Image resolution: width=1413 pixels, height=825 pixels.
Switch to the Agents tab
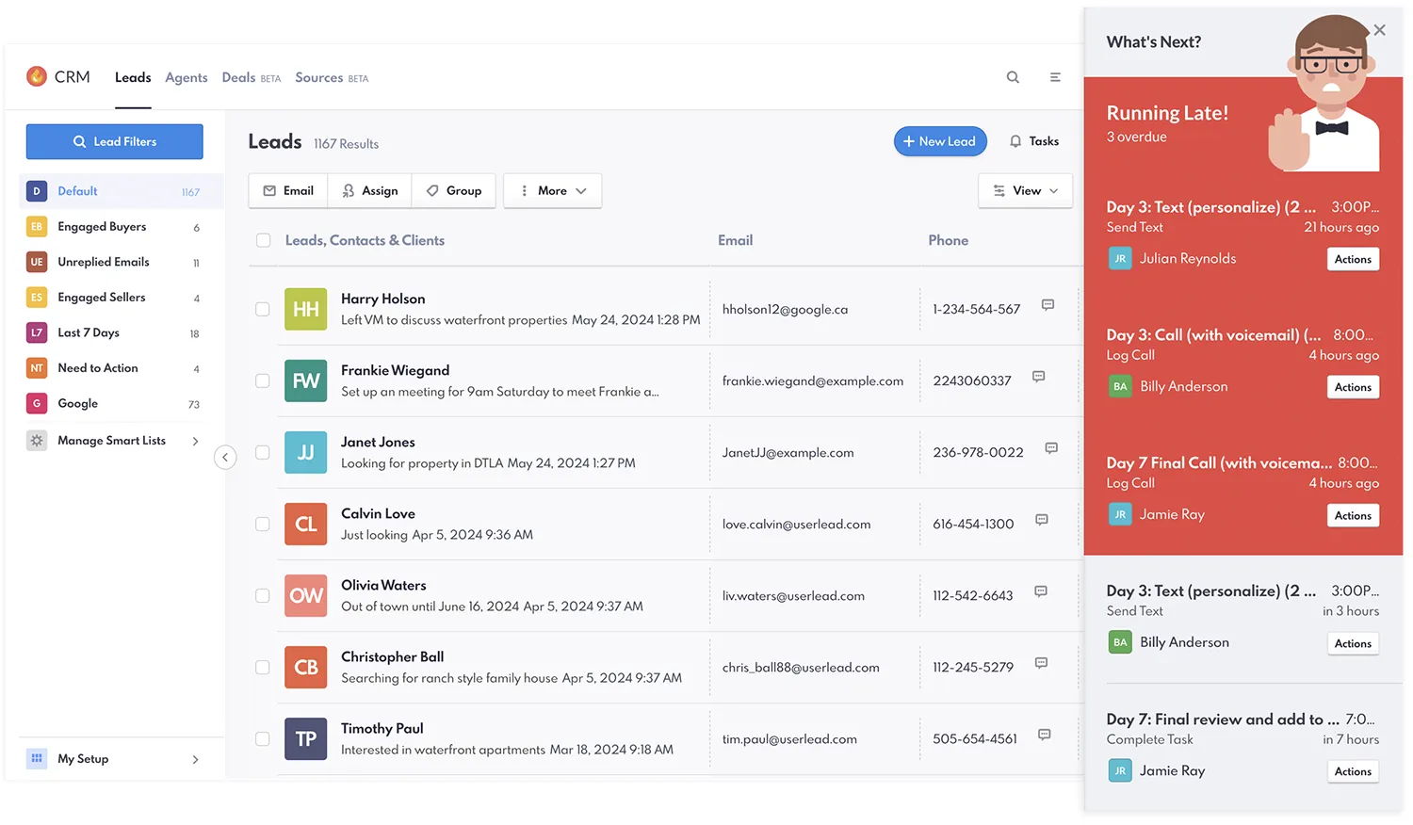point(187,77)
